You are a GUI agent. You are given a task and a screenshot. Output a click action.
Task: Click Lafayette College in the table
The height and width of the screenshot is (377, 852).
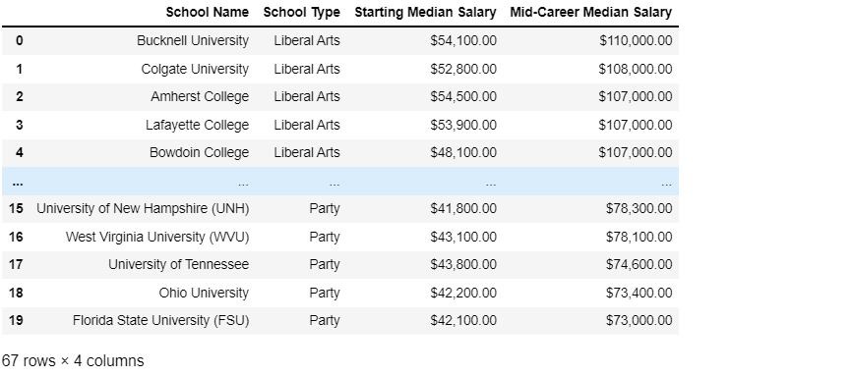pyautogui.click(x=197, y=125)
